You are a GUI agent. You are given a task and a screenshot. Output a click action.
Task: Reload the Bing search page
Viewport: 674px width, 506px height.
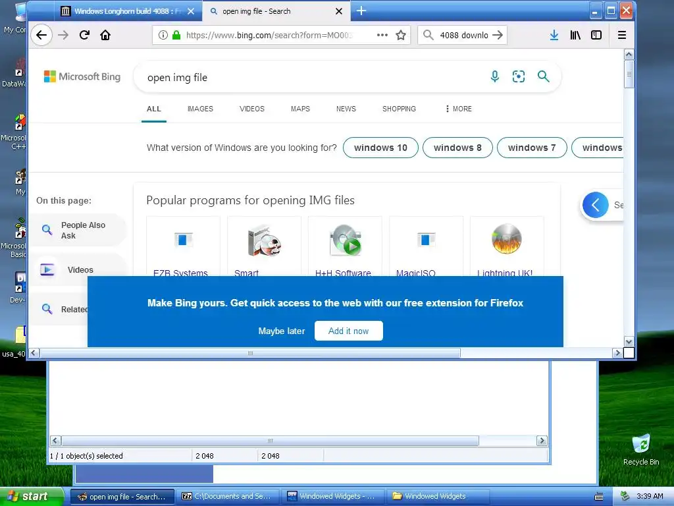click(84, 35)
